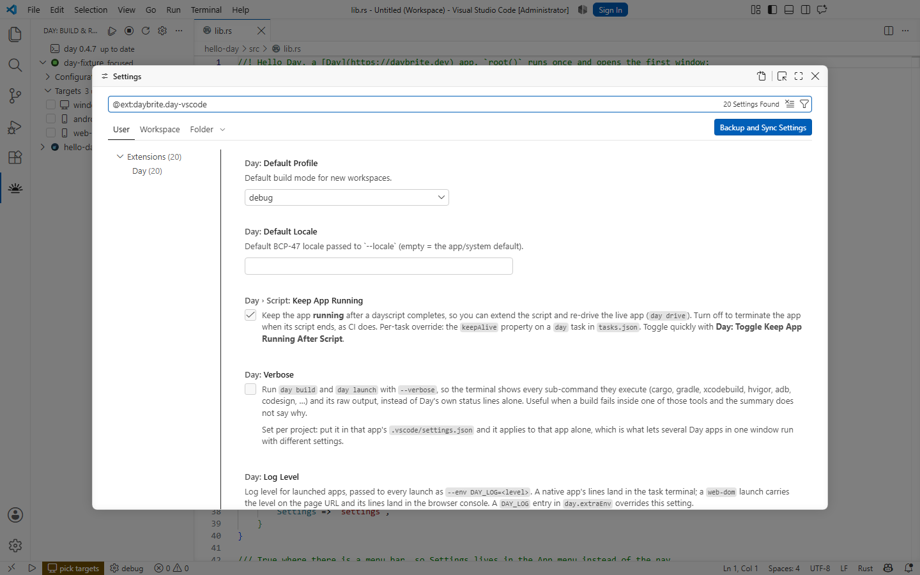Open the Default Profile debug dropdown
This screenshot has width=920, height=575.
tap(347, 197)
